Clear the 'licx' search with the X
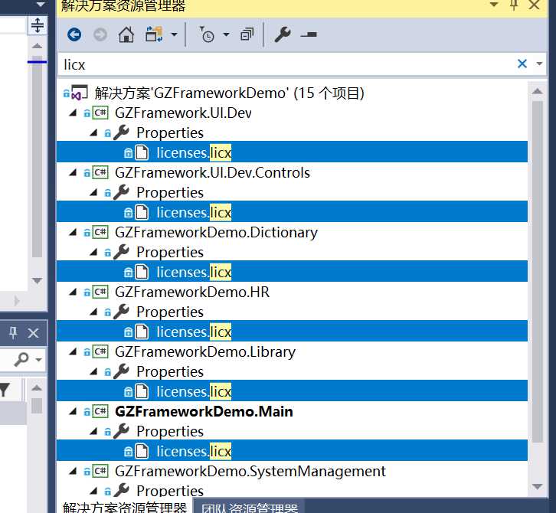 coord(522,64)
